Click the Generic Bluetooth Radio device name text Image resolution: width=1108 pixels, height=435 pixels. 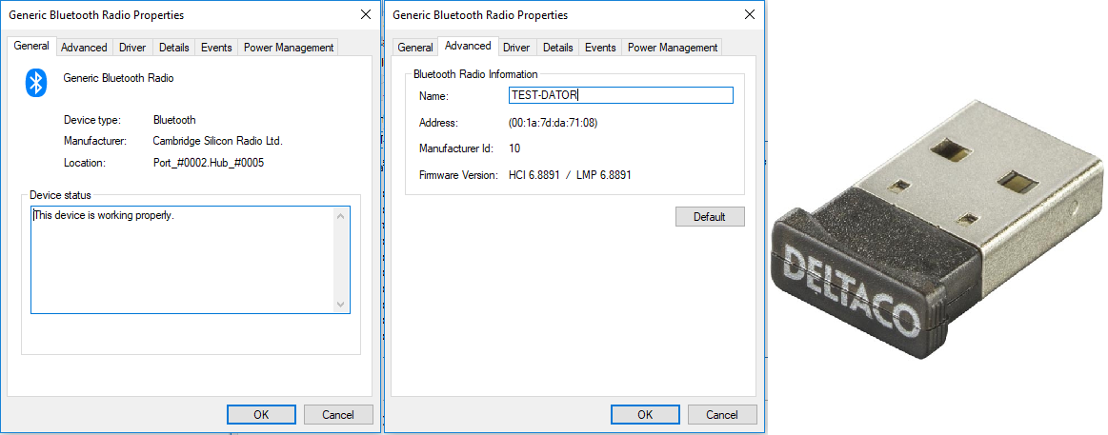[x=118, y=78]
